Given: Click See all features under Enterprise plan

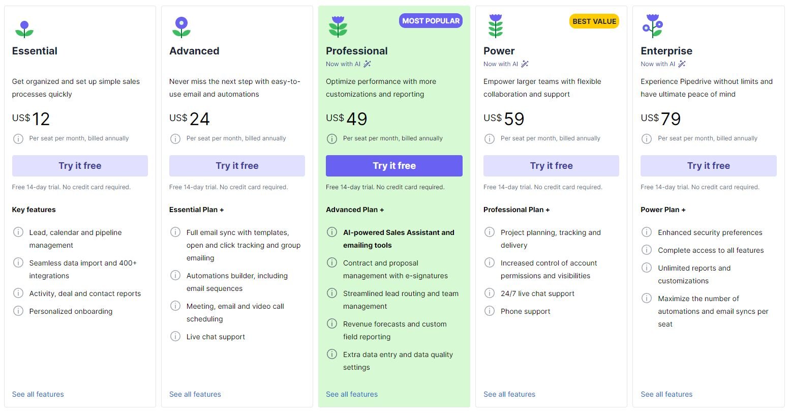Looking at the screenshot, I should (x=666, y=394).
